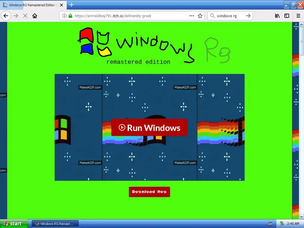Click the red Download Now button
The width and height of the screenshot is (304, 228).
pyautogui.click(x=149, y=192)
